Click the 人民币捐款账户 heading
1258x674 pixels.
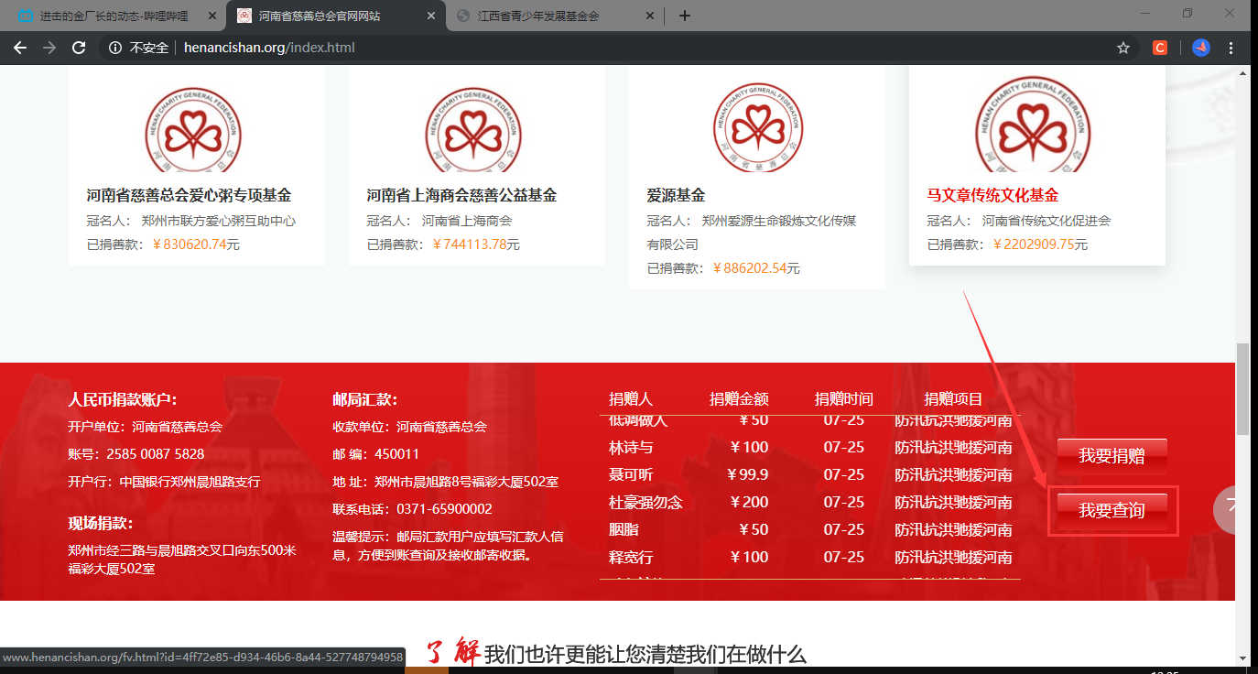(123, 399)
